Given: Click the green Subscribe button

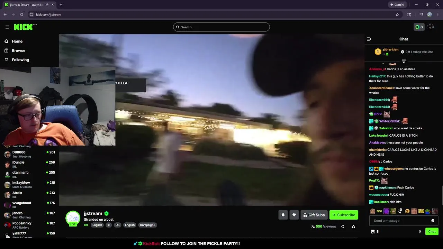Looking at the screenshot, I should (x=344, y=215).
